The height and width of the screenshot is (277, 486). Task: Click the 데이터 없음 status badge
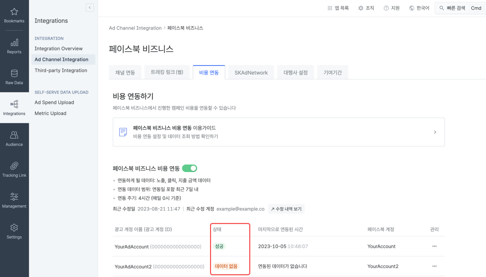click(x=227, y=266)
